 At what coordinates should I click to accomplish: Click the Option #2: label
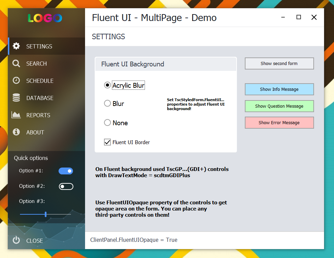[32, 186]
